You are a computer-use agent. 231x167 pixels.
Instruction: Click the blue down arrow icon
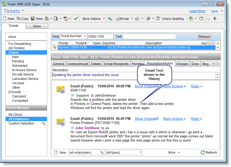pyautogui.click(x=215, y=19)
